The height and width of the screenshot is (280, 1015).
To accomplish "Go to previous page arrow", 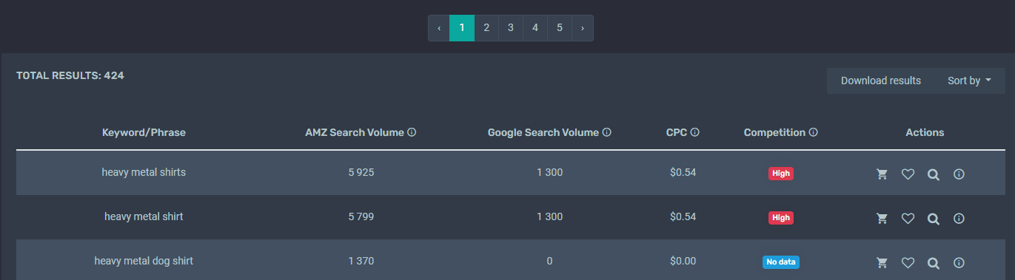I will click(439, 28).
